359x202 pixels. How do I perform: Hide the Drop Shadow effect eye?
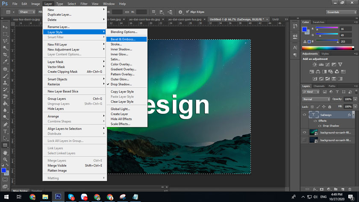pos(320,126)
